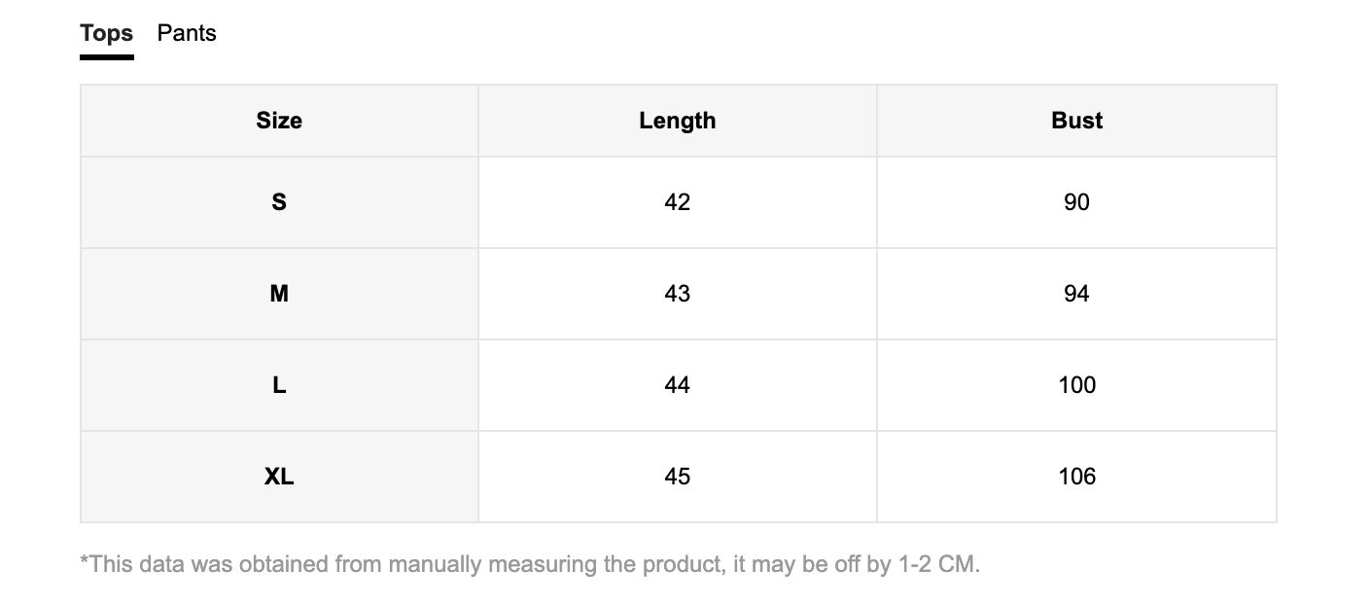
Task: Click the Length column header
Action: coord(678,121)
